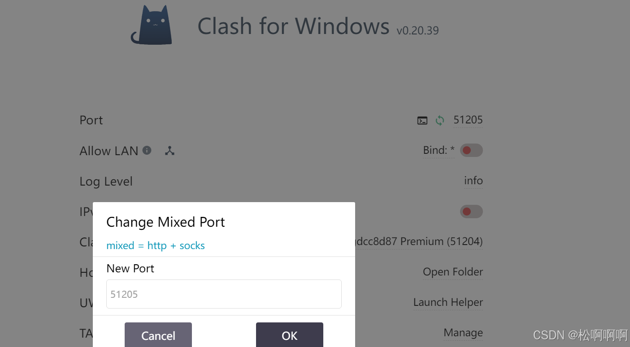This screenshot has height=347, width=630.
Task: Click the info icon beside Allow LAN
Action: [147, 150]
